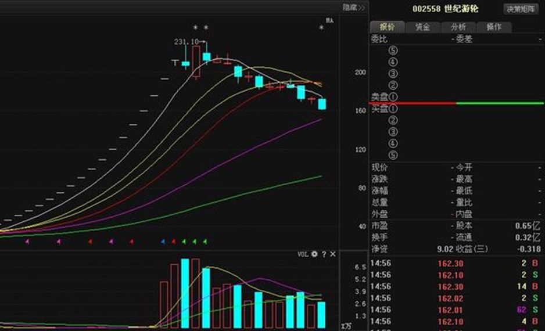Switch to the 分析 tab

458,27
